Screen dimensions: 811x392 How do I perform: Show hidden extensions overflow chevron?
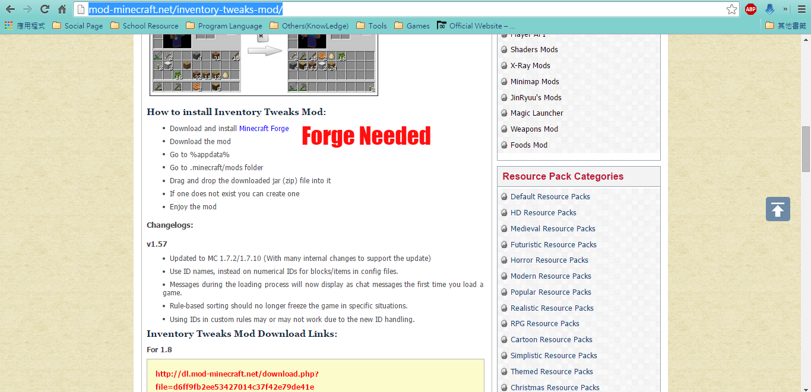pyautogui.click(x=785, y=9)
